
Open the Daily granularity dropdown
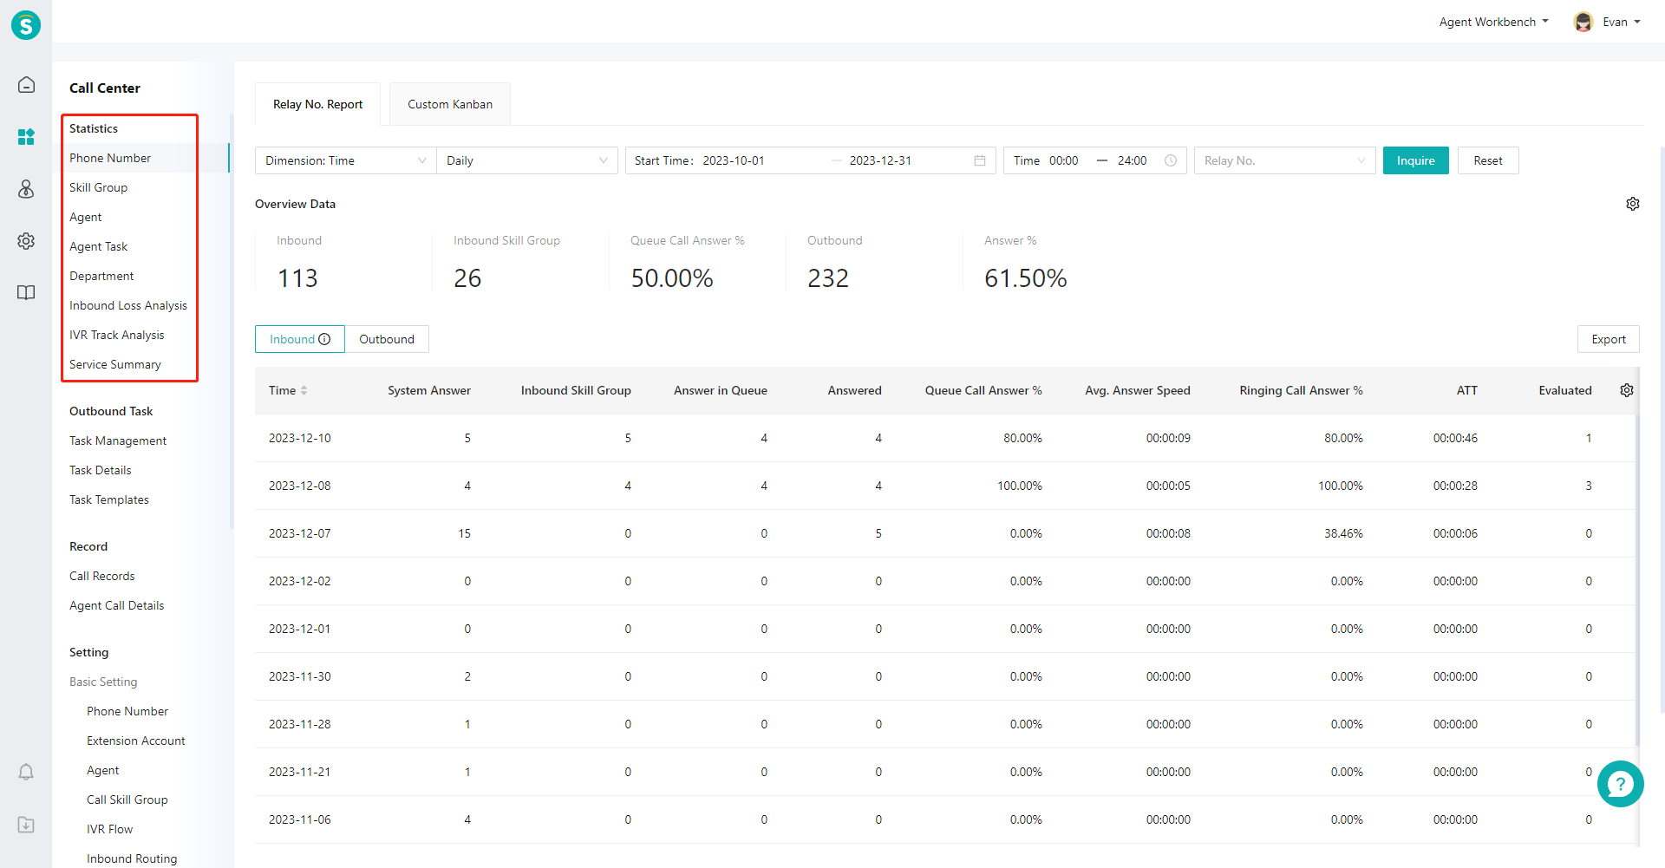[x=527, y=160]
